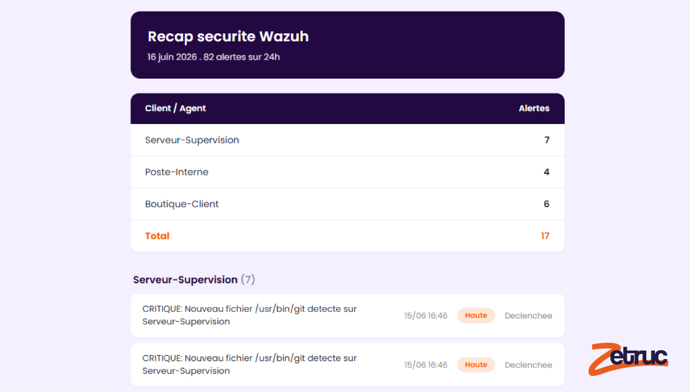Image resolution: width=690 pixels, height=392 pixels.
Task: Select the Serveur-Supervision table row name
Action: [192, 140]
